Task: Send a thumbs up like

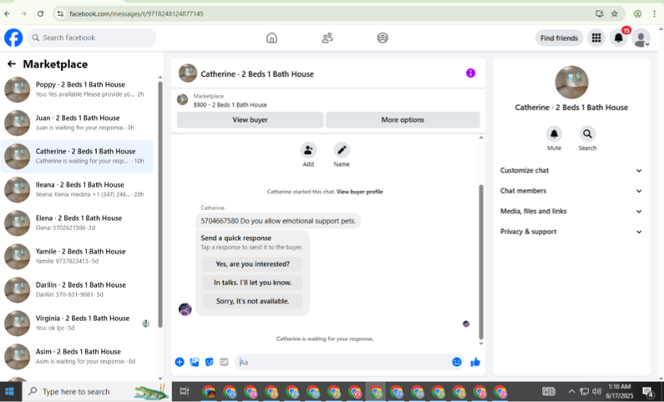Action: (475, 362)
